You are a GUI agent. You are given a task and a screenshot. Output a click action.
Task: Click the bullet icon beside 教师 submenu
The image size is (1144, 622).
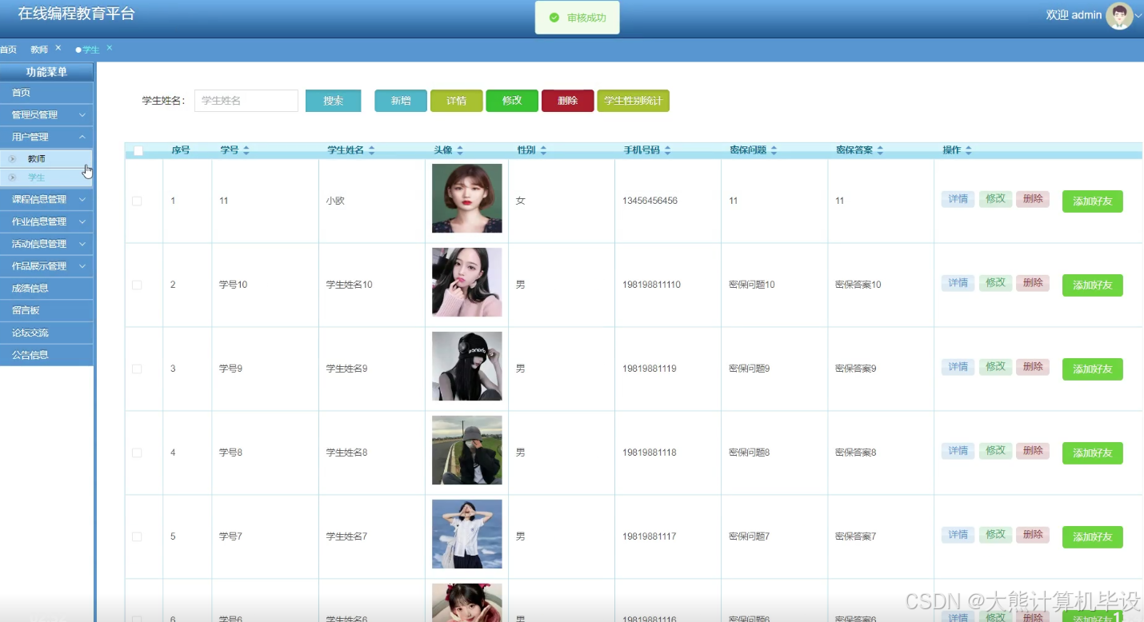click(x=12, y=159)
